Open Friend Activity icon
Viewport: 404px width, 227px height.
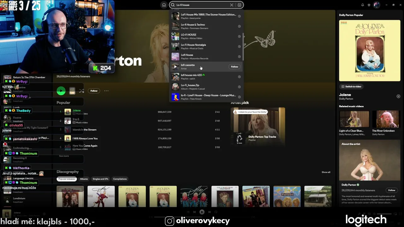point(369,5)
